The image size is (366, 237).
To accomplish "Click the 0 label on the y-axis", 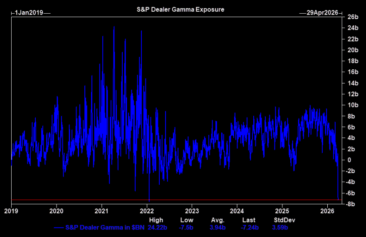I will [350, 160].
